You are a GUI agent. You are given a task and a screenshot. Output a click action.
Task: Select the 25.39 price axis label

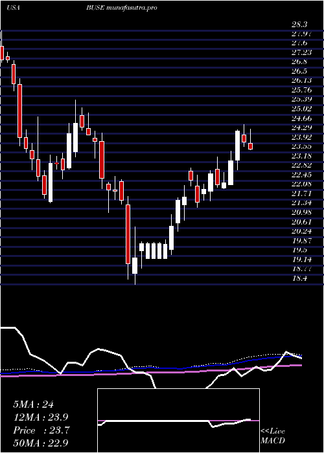(x=302, y=100)
